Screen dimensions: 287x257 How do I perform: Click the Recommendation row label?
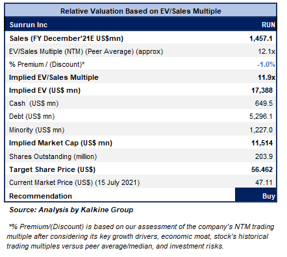(x=40, y=196)
